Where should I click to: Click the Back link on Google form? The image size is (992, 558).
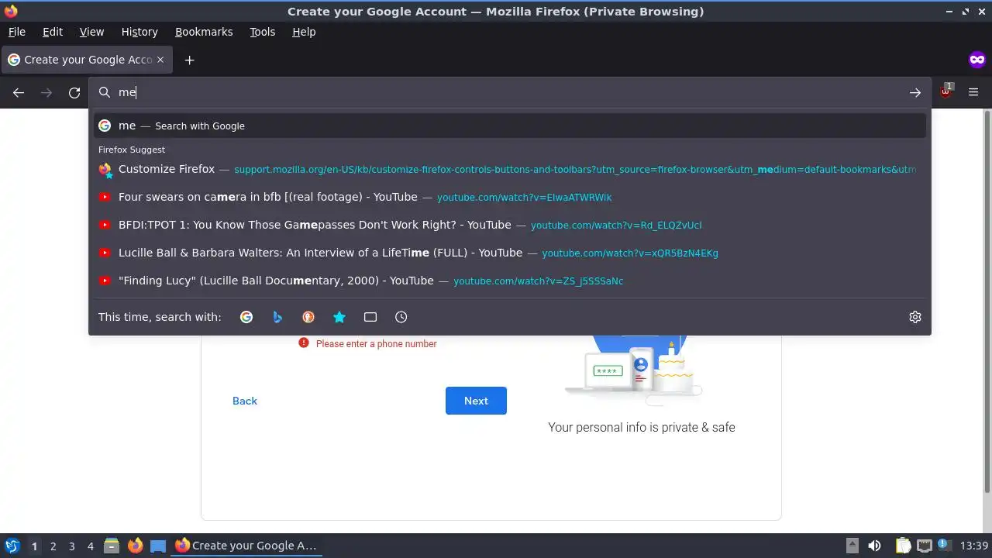[245, 401]
